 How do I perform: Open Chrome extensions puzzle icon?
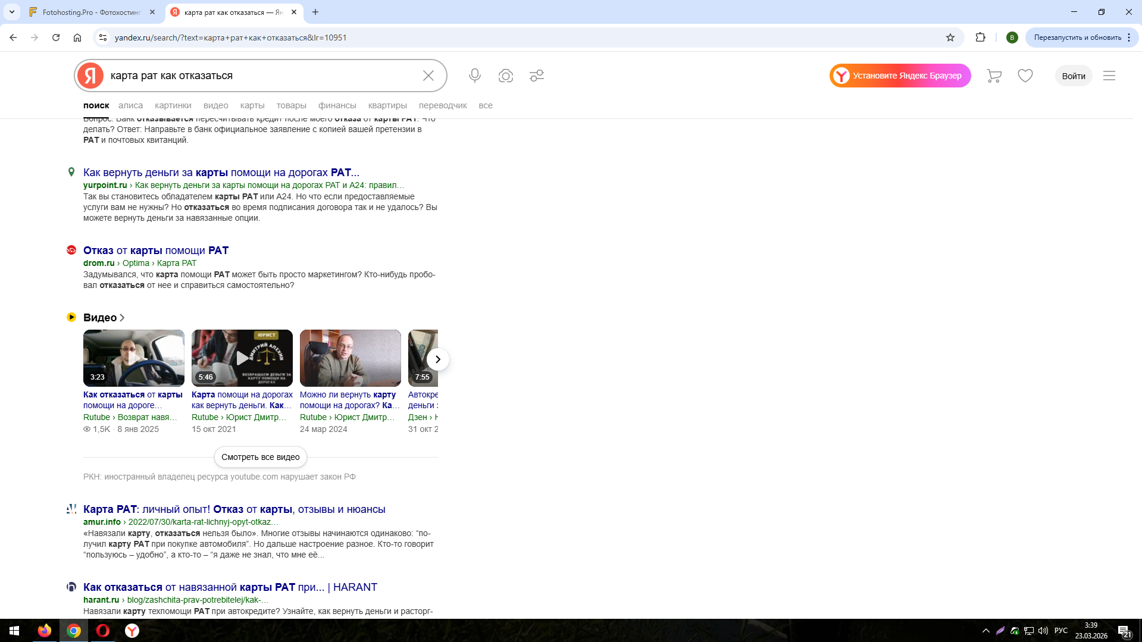[x=980, y=37]
